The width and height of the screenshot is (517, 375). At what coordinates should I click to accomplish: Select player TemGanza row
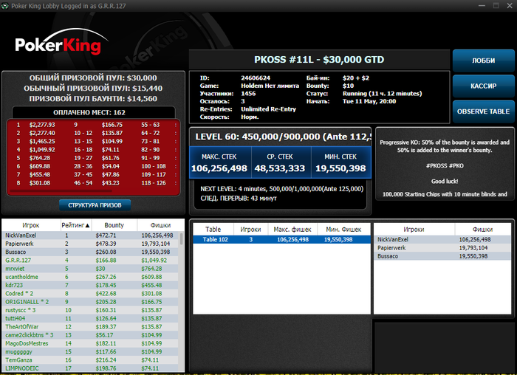[90, 359]
